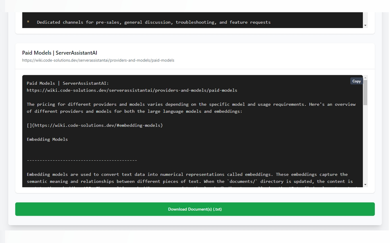Open the paid-models wiki URL below the heading

point(98,60)
